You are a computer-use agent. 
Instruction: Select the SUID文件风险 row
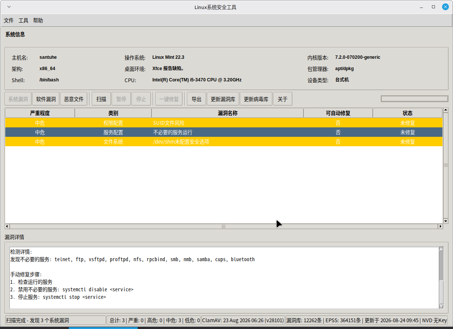pos(223,123)
